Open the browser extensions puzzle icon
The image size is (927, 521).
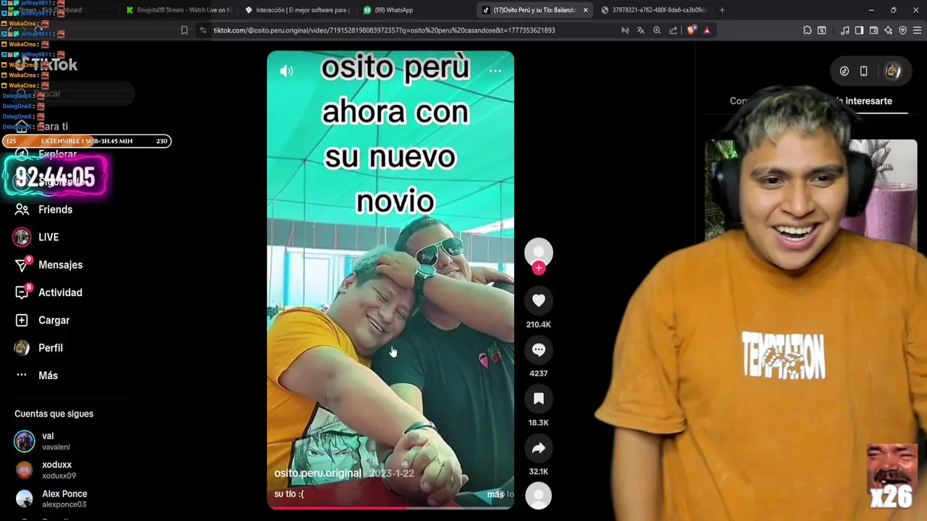808,30
